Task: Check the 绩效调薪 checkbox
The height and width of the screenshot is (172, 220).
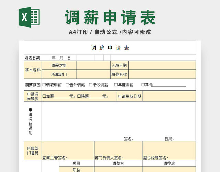Action: pyautogui.click(x=91, y=85)
